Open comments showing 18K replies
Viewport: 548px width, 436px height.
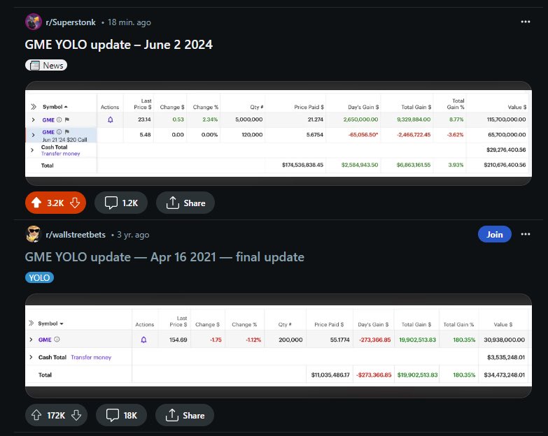click(x=121, y=415)
